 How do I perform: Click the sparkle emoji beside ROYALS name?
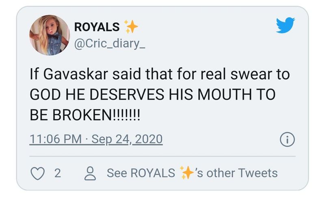coord(131,26)
